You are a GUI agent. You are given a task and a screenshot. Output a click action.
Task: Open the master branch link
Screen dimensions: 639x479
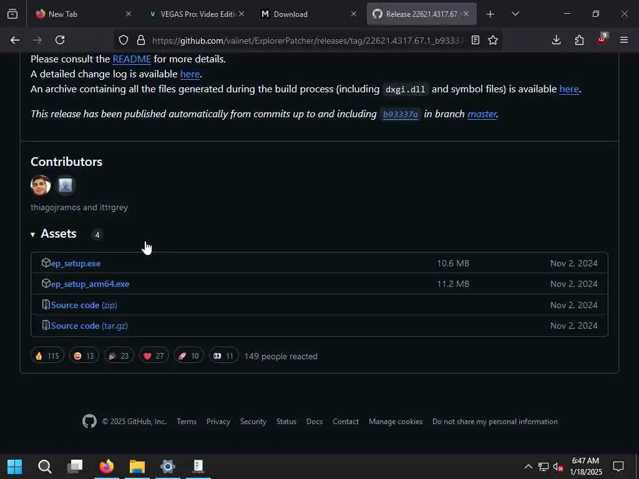[482, 114]
